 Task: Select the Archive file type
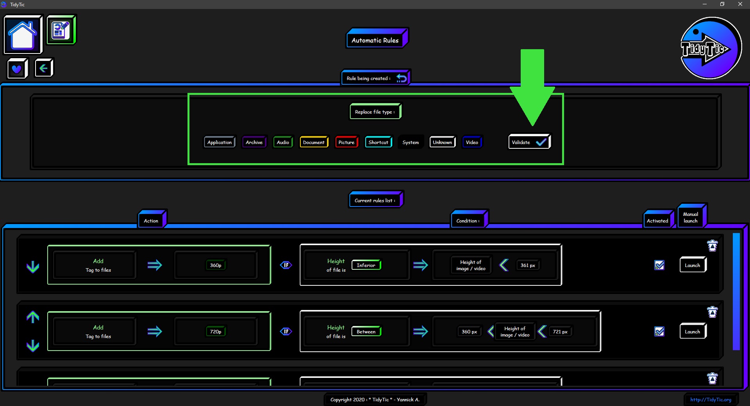254,142
